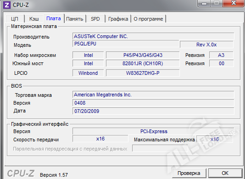Click the P45/P43/G45/G43 chipset field

[143, 55]
